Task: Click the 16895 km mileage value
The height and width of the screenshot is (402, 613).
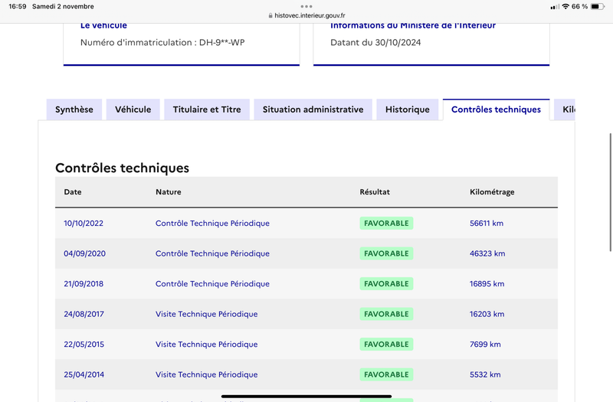Action: click(487, 283)
